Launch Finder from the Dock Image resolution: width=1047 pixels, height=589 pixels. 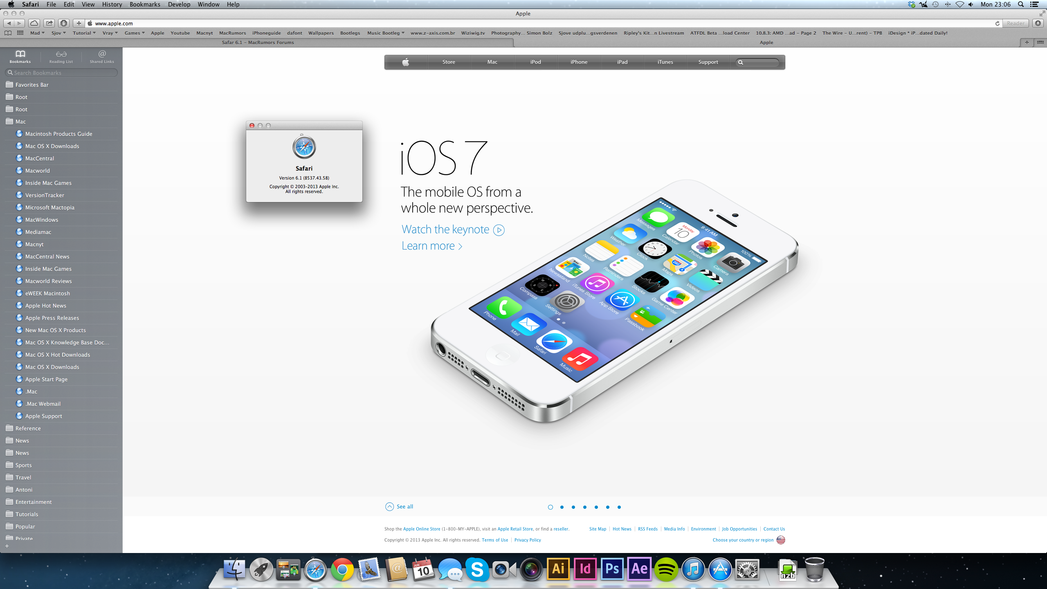pos(234,569)
